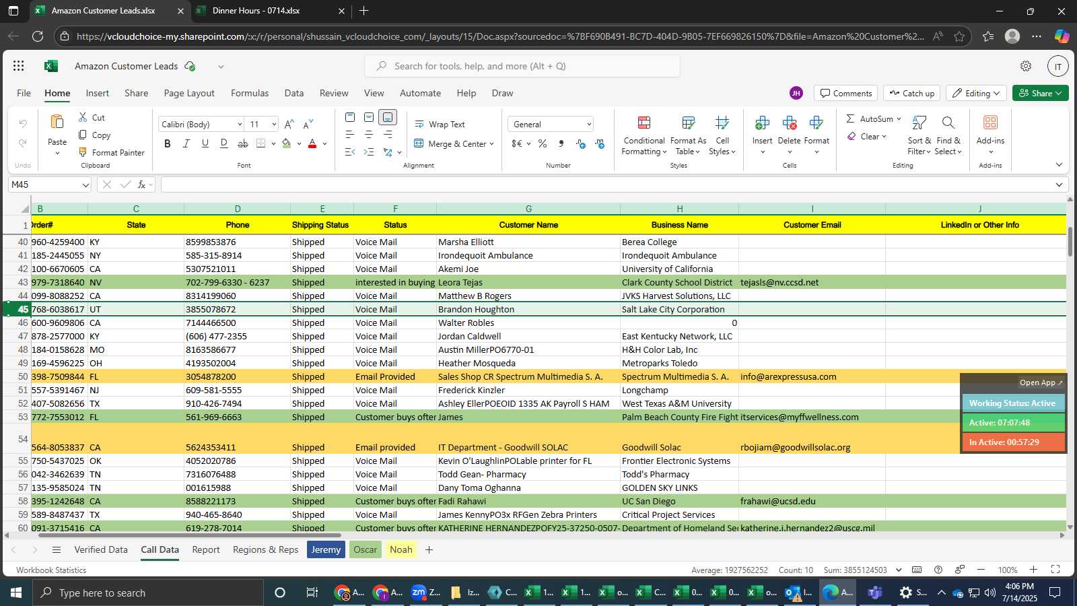1077x606 pixels.
Task: Expand the Name Box dropdown
Action: pyautogui.click(x=85, y=184)
